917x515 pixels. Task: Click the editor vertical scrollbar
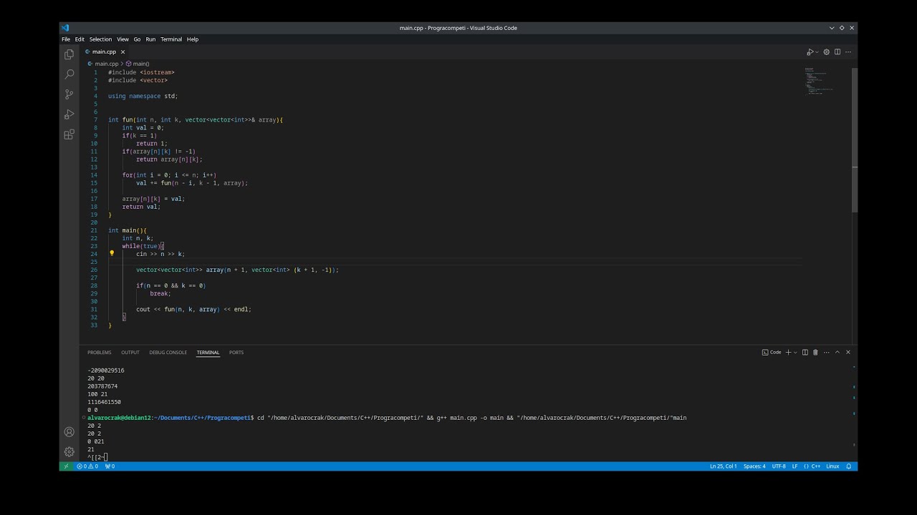click(x=855, y=139)
